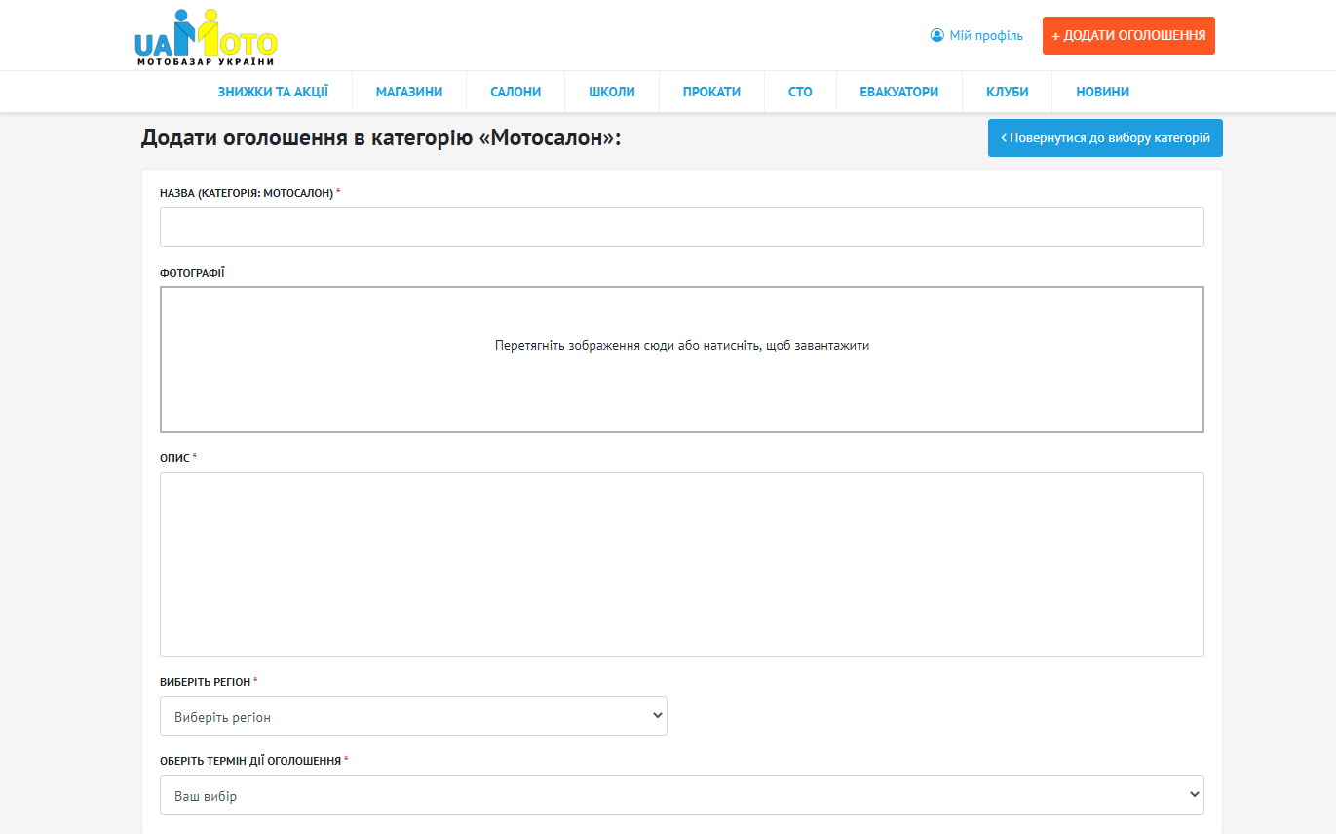Open the термін дії оголошення dropdown

681,795
